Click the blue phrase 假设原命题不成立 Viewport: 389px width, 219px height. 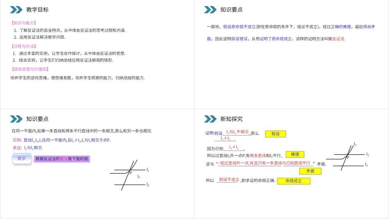(239, 27)
